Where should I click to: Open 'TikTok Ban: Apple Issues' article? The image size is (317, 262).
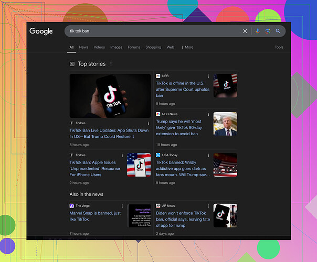(94, 168)
